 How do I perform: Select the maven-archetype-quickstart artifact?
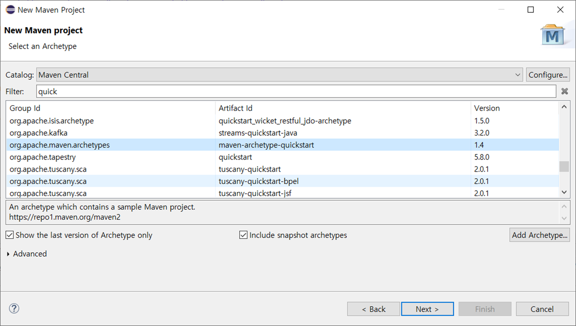pos(266,145)
